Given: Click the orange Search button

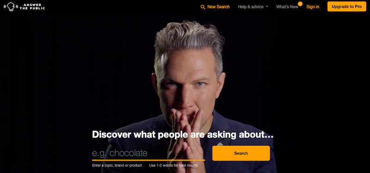Looking at the screenshot, I should pos(241,153).
